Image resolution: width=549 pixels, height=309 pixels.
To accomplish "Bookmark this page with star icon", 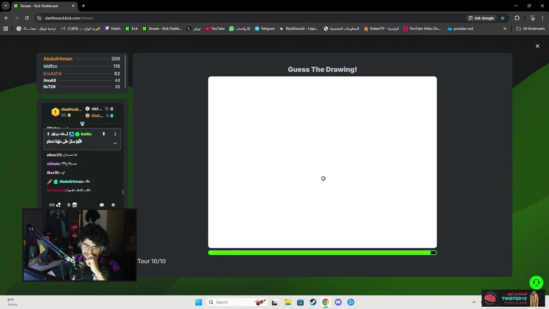I will [x=503, y=18].
